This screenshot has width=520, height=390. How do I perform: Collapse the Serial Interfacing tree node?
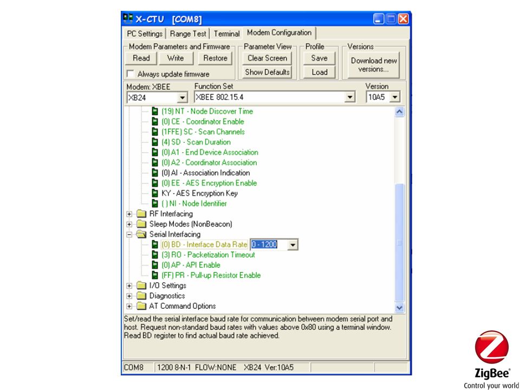click(129, 235)
